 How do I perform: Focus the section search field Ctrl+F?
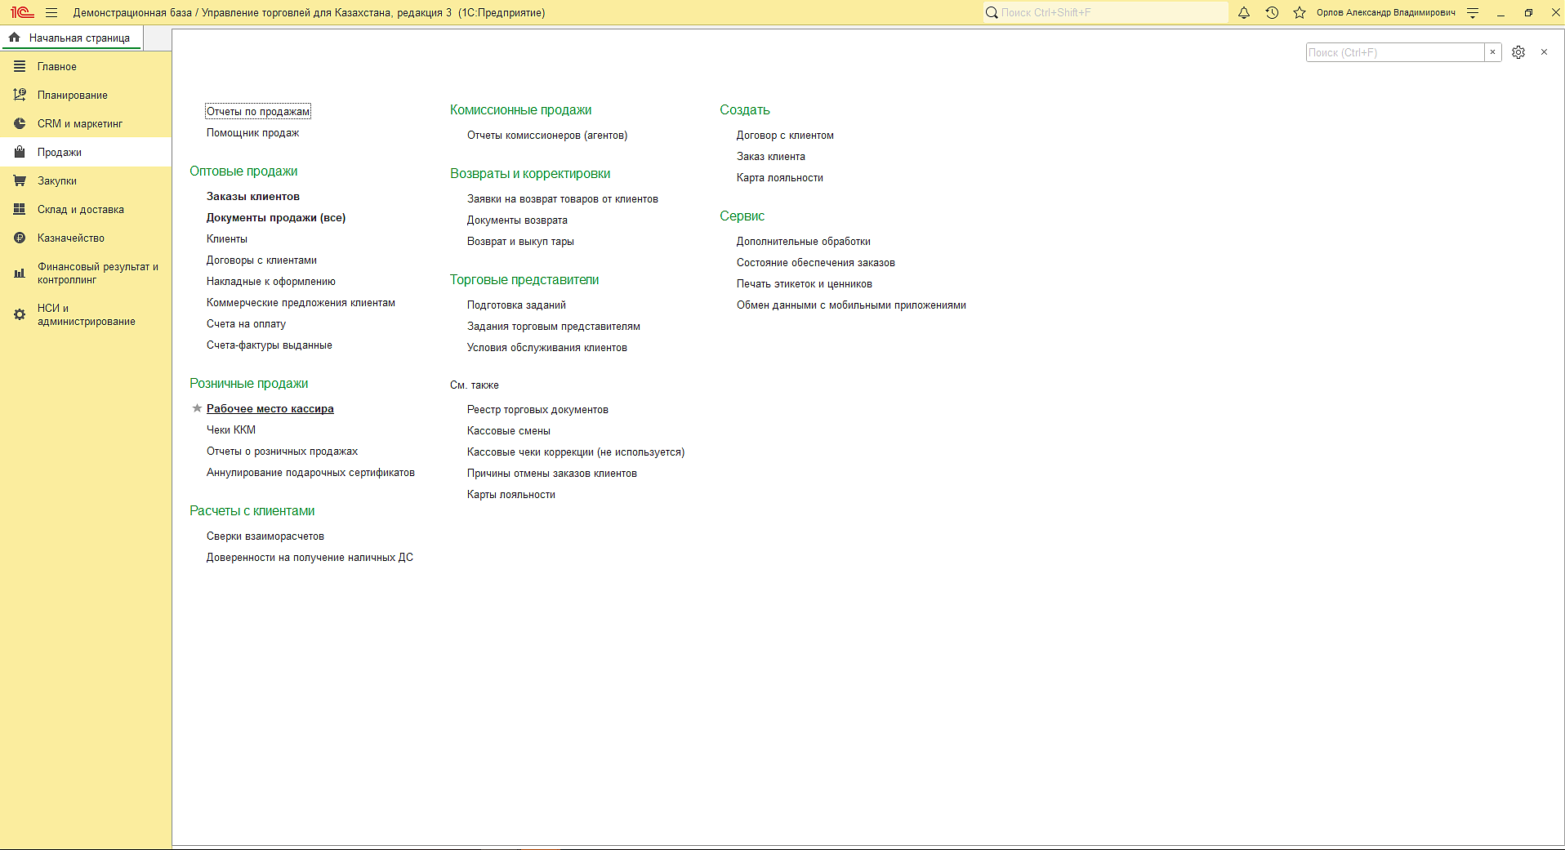pos(1395,52)
